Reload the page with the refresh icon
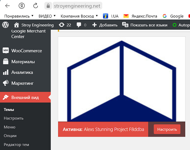The height and width of the screenshot is (150, 190). (36, 6)
